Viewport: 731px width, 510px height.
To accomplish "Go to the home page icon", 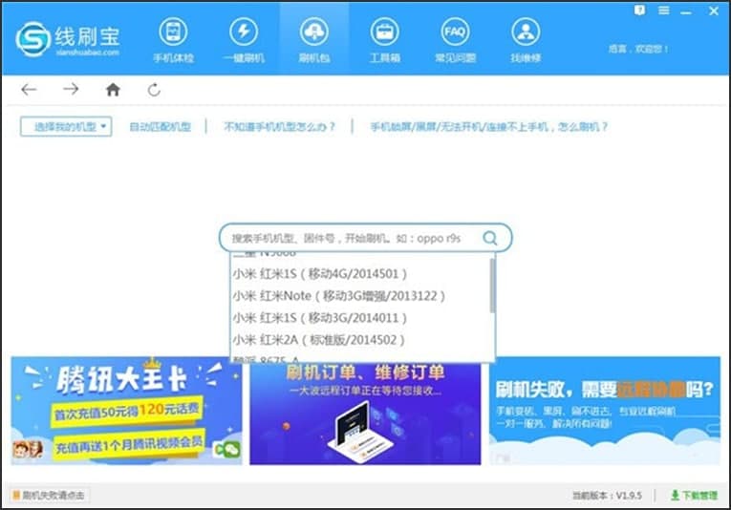I will (113, 89).
